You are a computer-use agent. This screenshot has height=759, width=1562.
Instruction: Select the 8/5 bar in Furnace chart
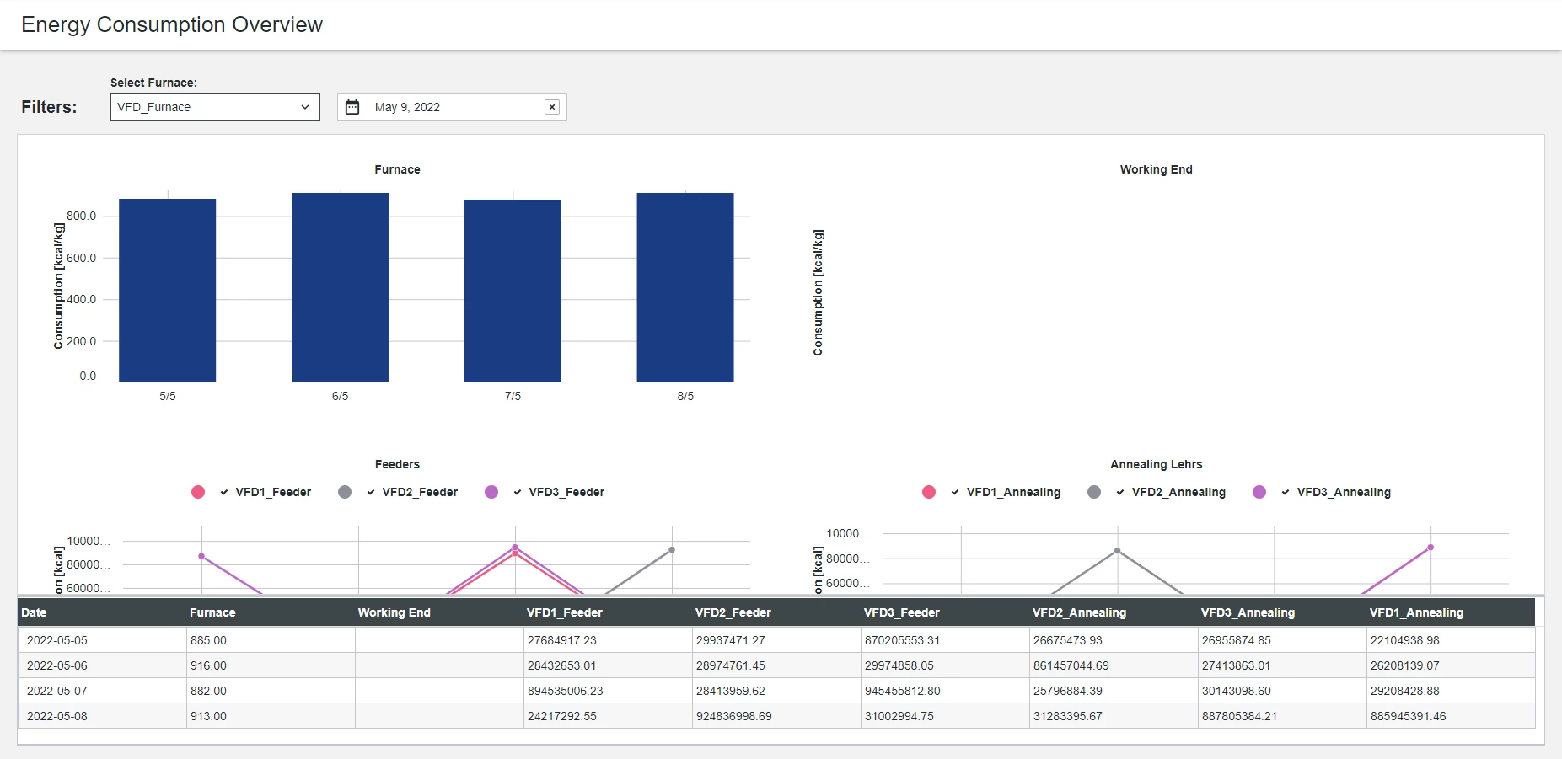coord(685,287)
